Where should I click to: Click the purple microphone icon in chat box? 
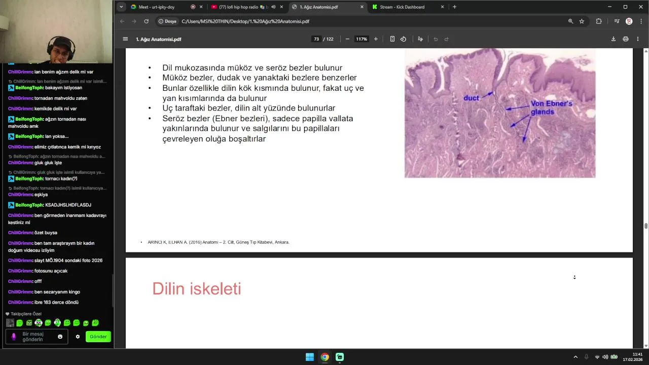tap(14, 336)
